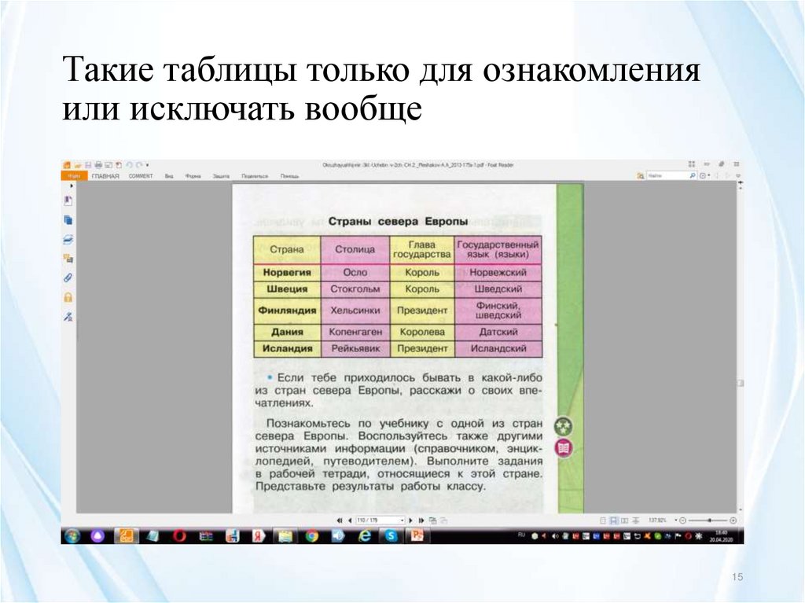
Task: Click the undo arrow in quick toolbar
Action: pyautogui.click(x=130, y=165)
